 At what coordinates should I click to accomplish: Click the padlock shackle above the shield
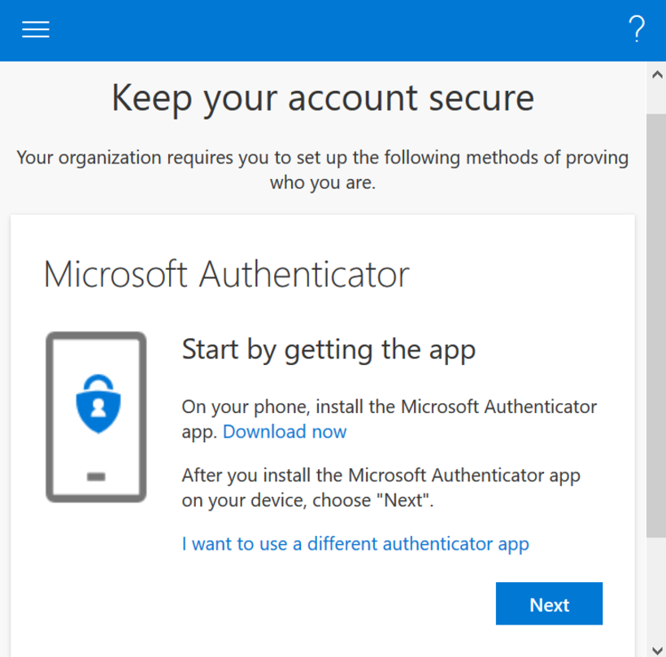[x=97, y=381]
